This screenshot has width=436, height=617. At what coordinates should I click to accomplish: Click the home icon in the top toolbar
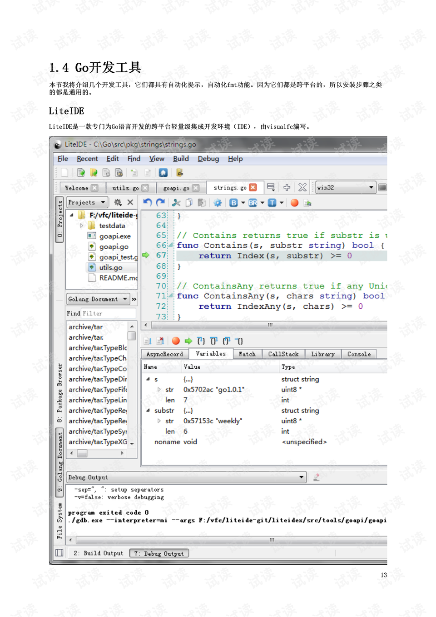[x=163, y=173]
